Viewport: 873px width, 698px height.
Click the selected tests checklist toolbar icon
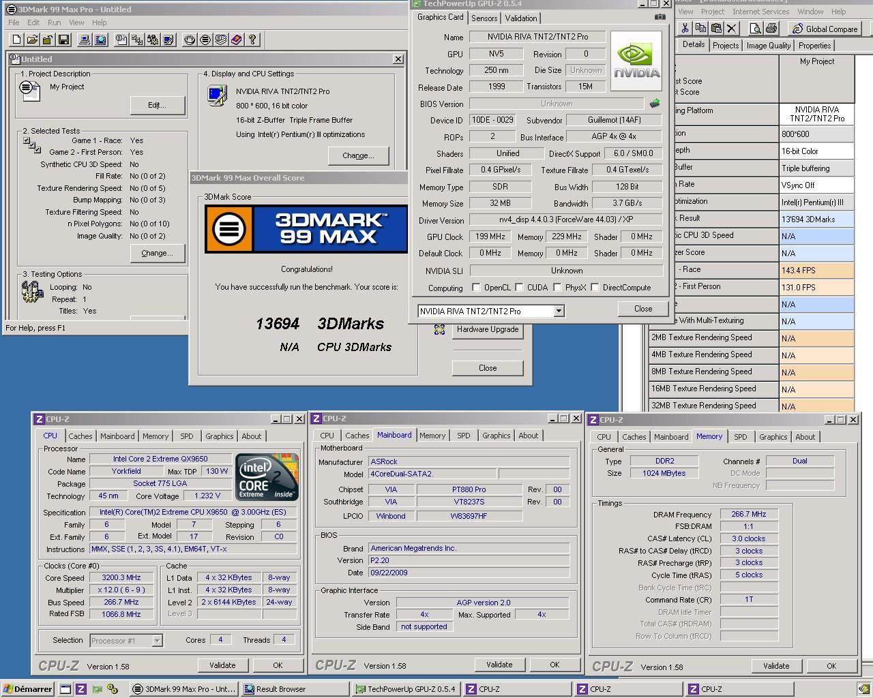pyautogui.click(x=136, y=40)
